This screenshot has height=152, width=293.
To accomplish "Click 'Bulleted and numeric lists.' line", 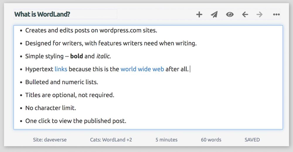I will (x=62, y=82).
